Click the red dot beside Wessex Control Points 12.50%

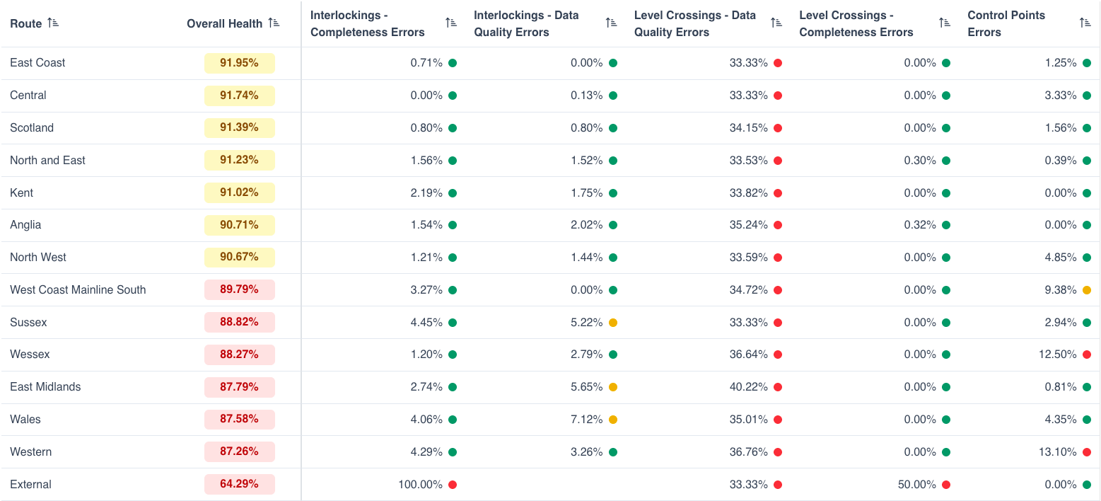(1086, 354)
